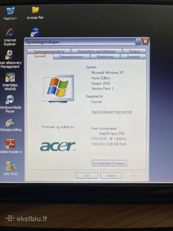The width and height of the screenshot is (173, 231).
Task: Open Acer eRecovery Management shortcut
Action: coord(10,55)
